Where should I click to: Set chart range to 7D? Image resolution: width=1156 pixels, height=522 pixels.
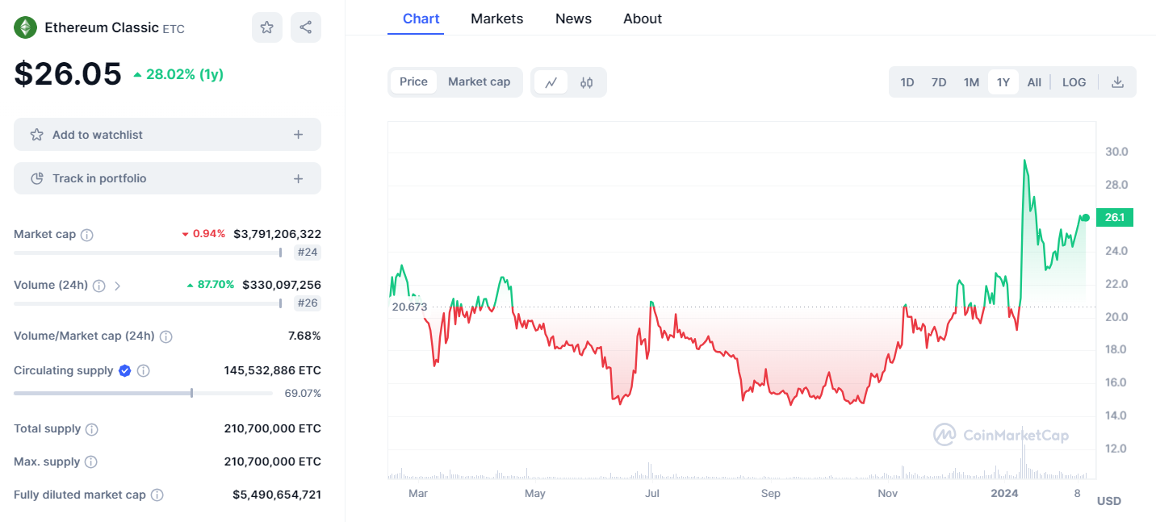coord(939,82)
